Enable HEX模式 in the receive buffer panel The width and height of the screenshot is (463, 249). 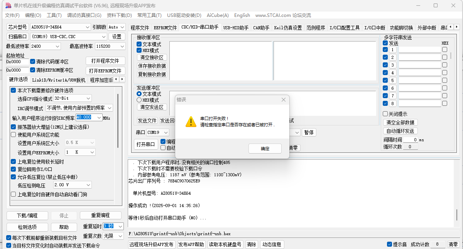pyautogui.click(x=139, y=50)
